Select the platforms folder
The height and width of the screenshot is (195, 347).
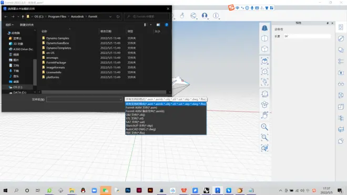[53, 77]
